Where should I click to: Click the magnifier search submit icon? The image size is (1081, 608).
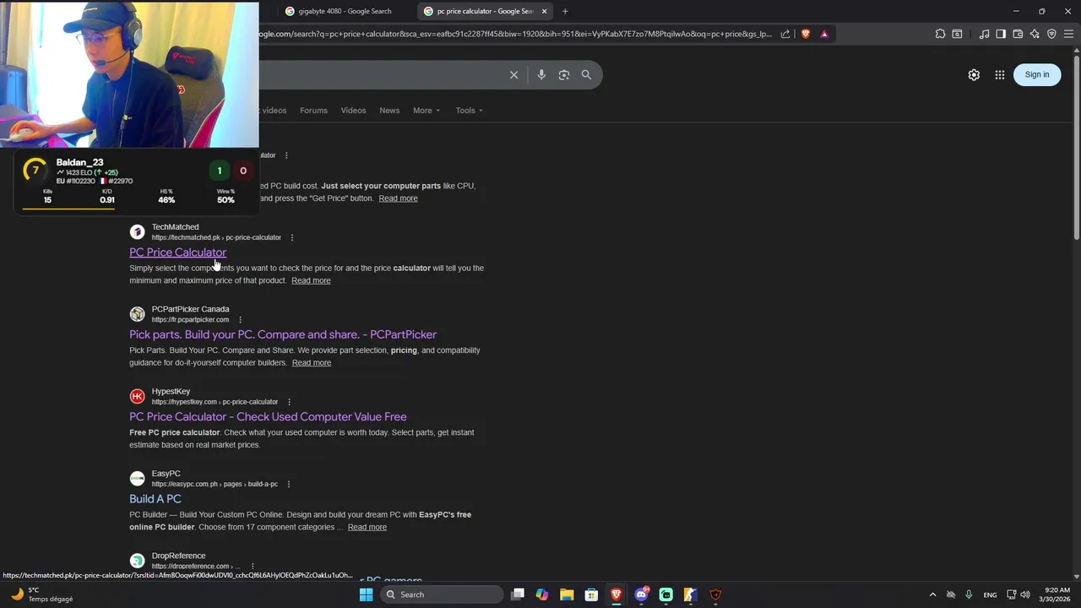pos(586,74)
